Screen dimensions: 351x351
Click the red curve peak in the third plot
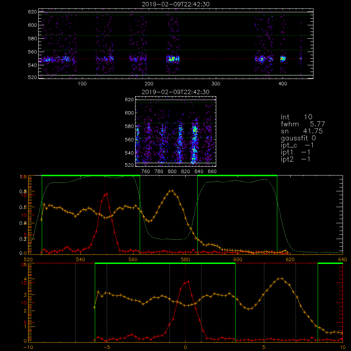click(x=107, y=194)
